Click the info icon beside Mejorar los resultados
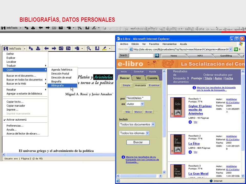This screenshot has height=184, width=246. [194, 88]
